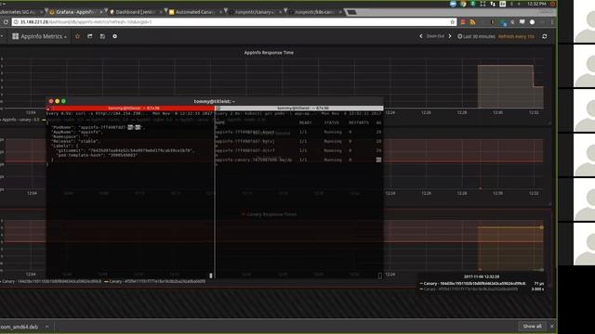
Task: Click the blue-green globe extension icon
Action: point(503,22)
